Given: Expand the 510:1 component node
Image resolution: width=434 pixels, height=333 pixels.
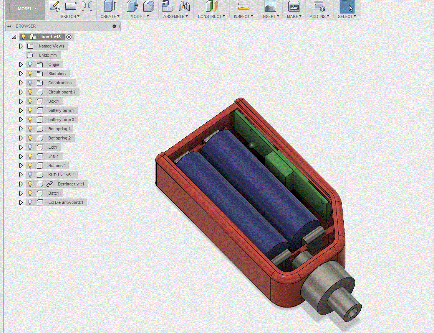Looking at the screenshot, I should (x=21, y=157).
